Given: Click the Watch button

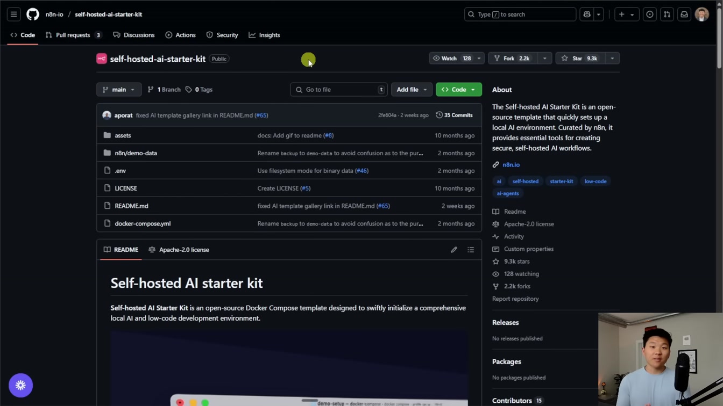Looking at the screenshot, I should 451,58.
